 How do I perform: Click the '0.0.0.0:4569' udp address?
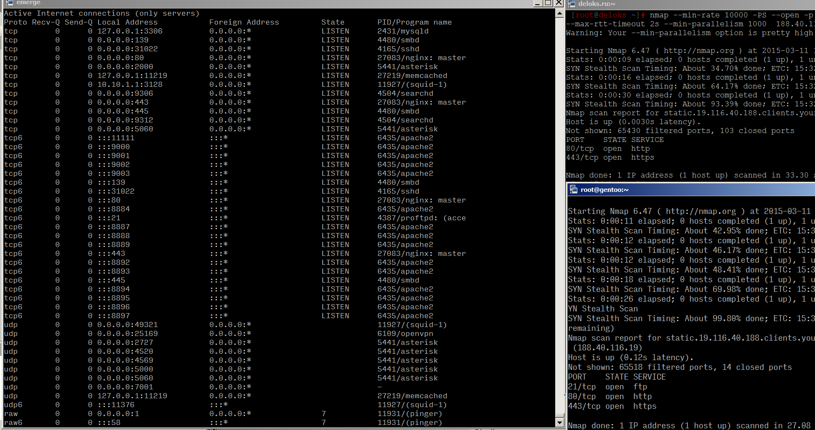pos(125,360)
